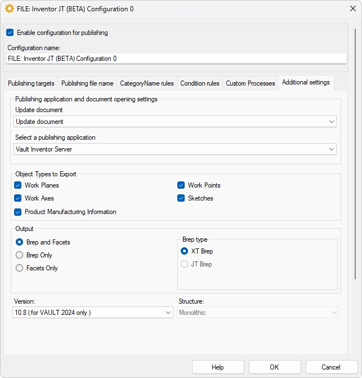Toggle Product Manufacturing Information checkbox

[x=18, y=212]
